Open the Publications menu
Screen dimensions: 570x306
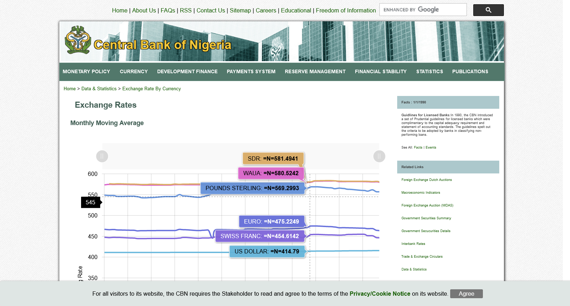(x=470, y=72)
